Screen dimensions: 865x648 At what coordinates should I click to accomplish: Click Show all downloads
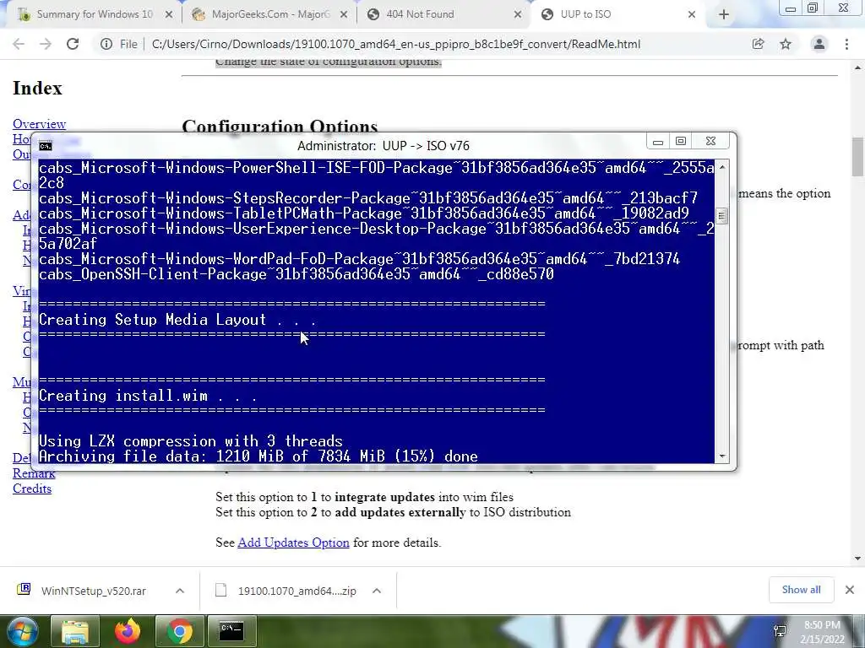point(801,590)
